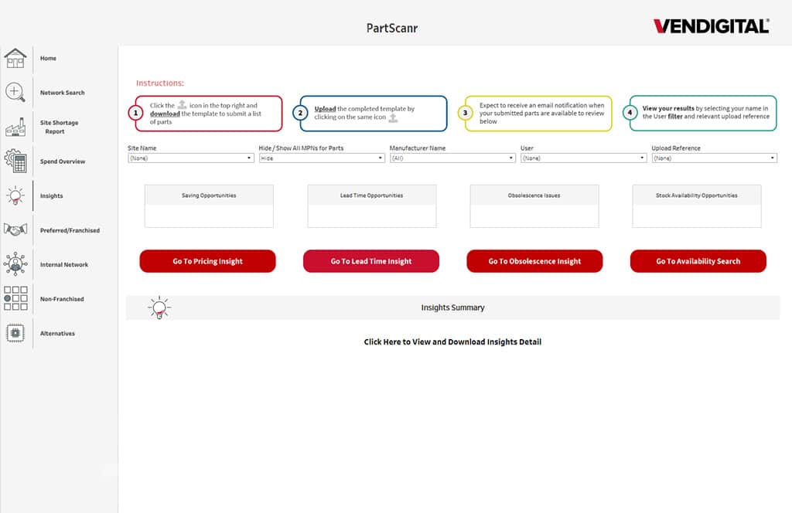The width and height of the screenshot is (792, 513).
Task: Expand the Site Name dropdown
Action: pos(190,158)
